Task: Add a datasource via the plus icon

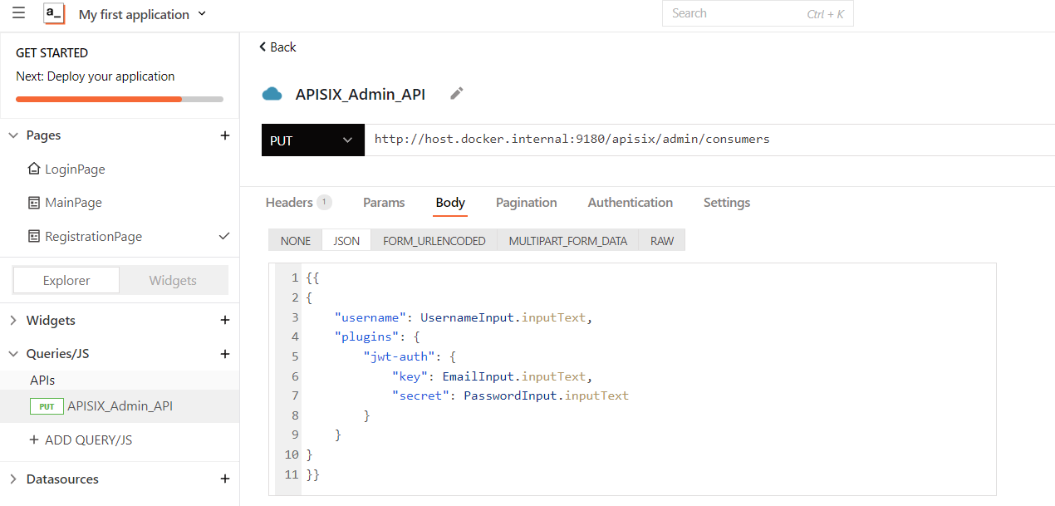Action: coord(225,479)
